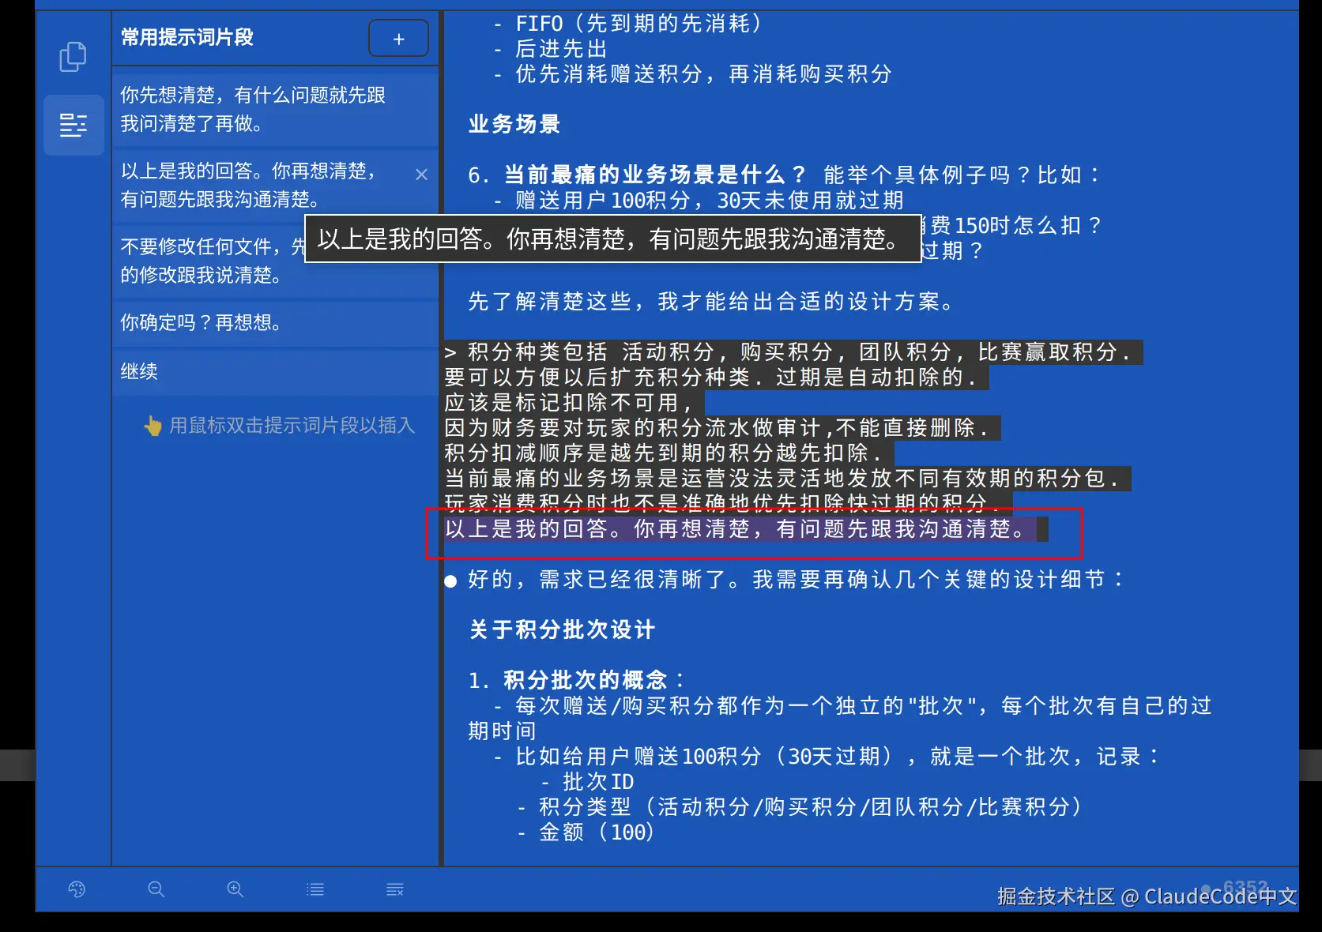Image resolution: width=1322 pixels, height=932 pixels.
Task: Click the highlighted line '积分种类包括 活动积分，购买积分'
Action: pyautogui.click(x=790, y=352)
